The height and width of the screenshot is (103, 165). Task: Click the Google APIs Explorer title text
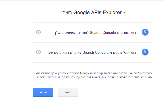pyautogui.click(x=97, y=13)
